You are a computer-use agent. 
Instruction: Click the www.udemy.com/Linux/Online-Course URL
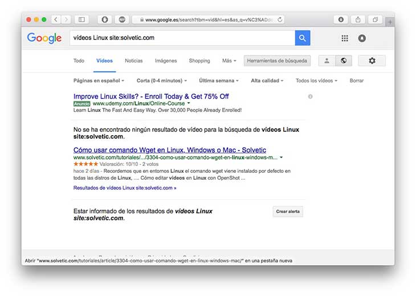click(138, 103)
